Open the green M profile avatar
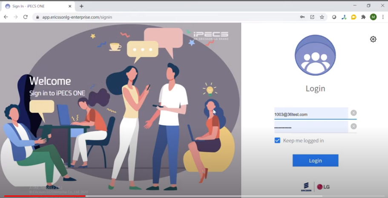Screen dimensions: 388x198 point(373,17)
